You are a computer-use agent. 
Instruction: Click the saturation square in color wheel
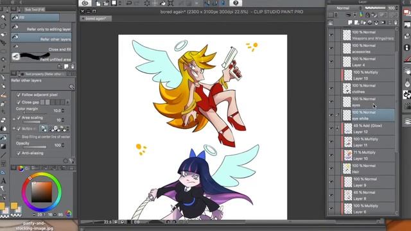(x=42, y=193)
